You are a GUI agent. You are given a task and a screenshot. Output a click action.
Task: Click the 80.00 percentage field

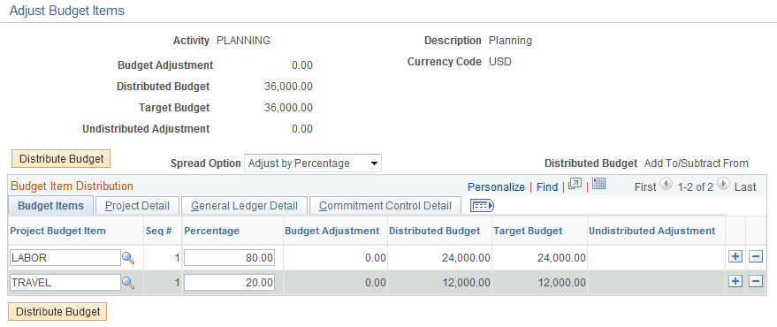pos(229,258)
